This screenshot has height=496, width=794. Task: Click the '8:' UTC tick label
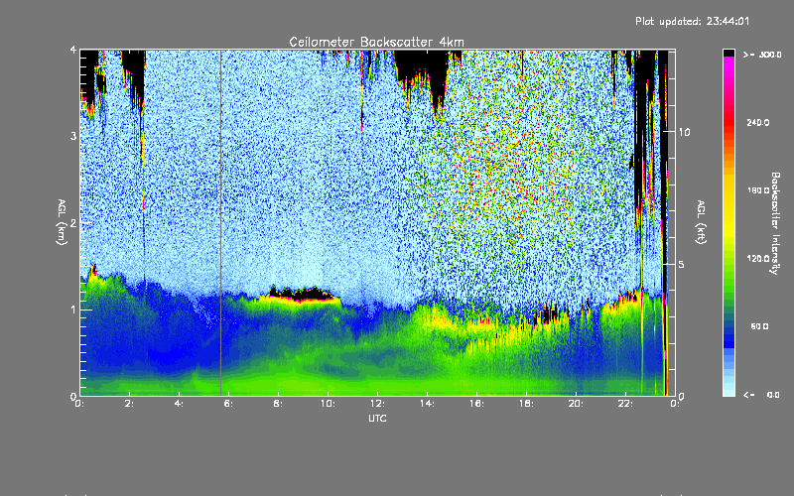pos(279,404)
